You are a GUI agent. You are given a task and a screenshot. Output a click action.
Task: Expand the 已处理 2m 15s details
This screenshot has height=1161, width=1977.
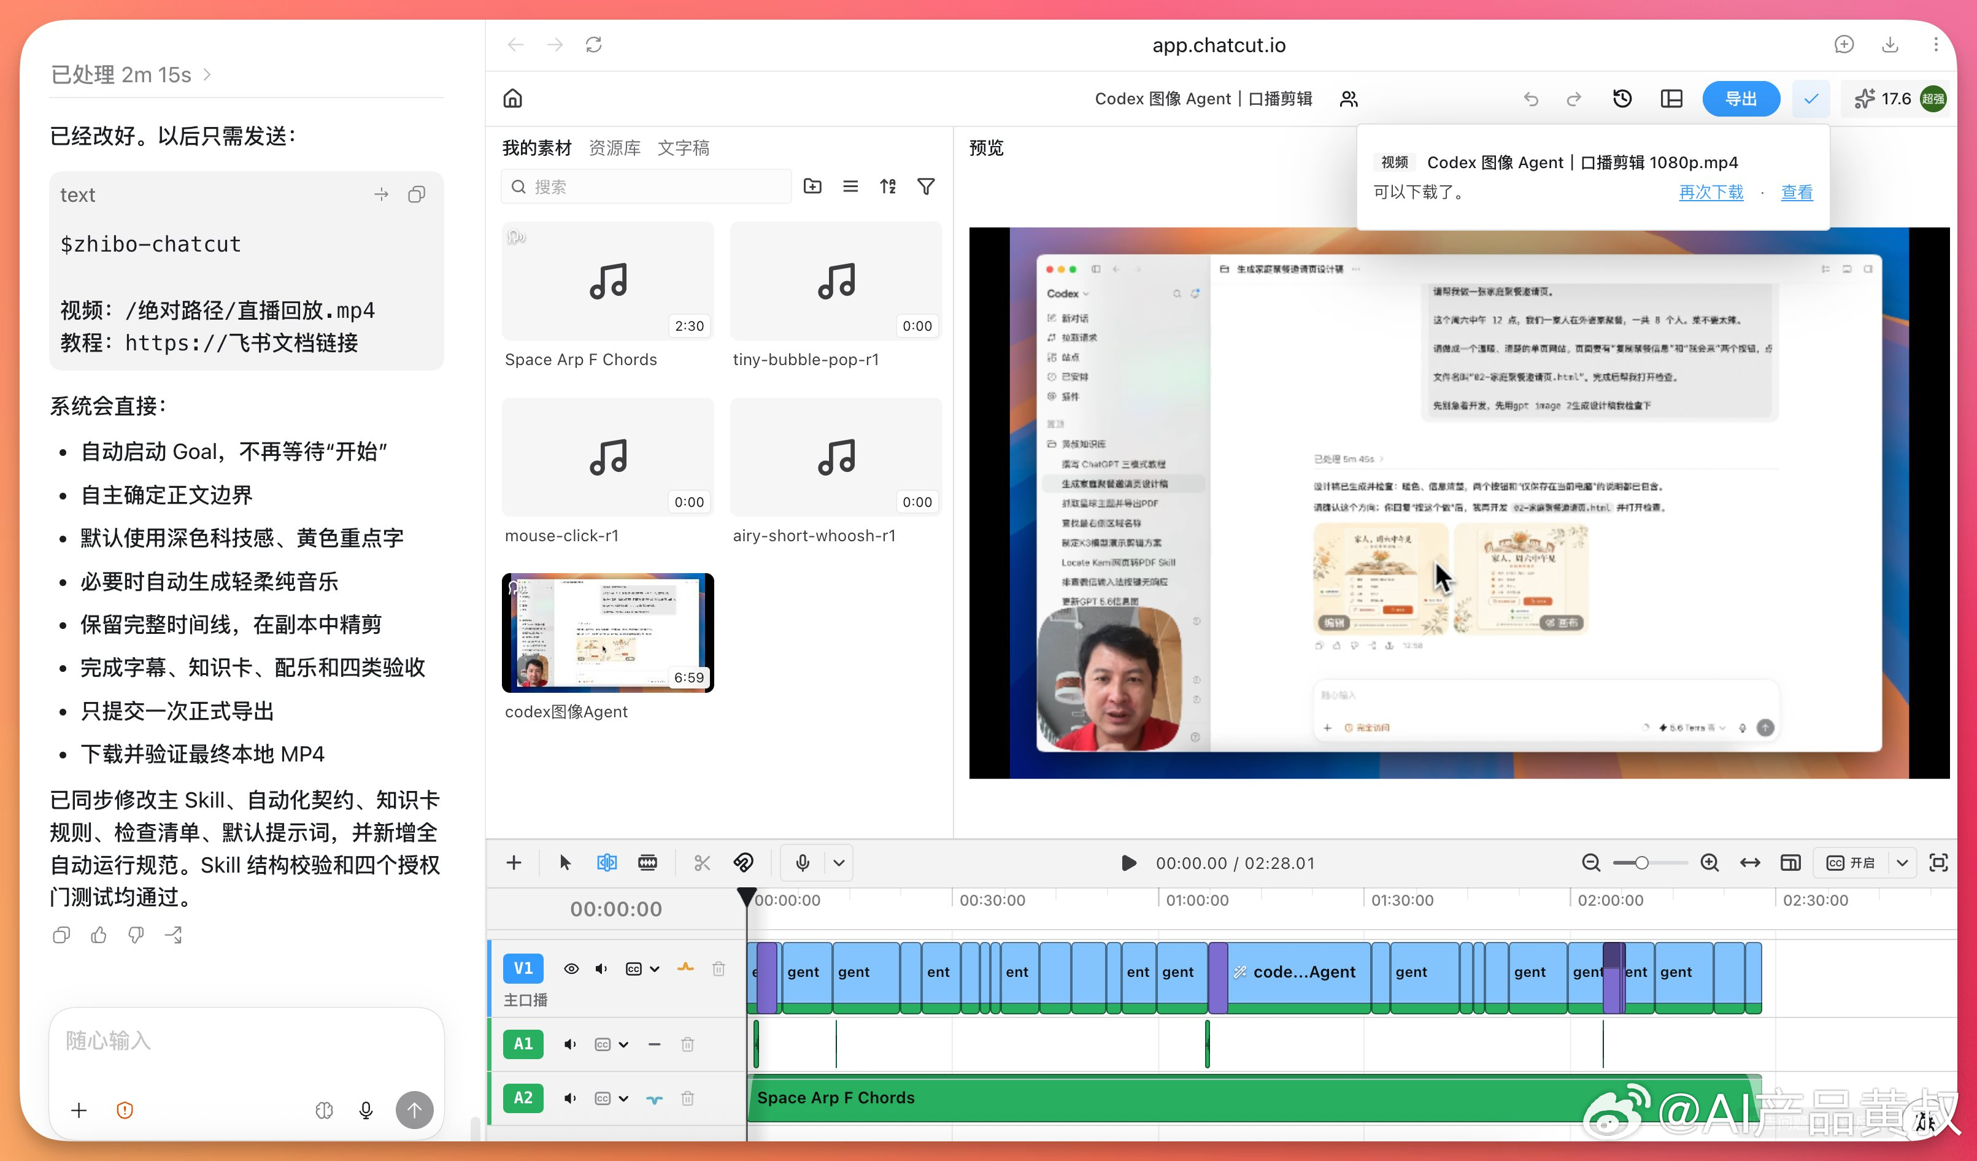click(x=131, y=74)
